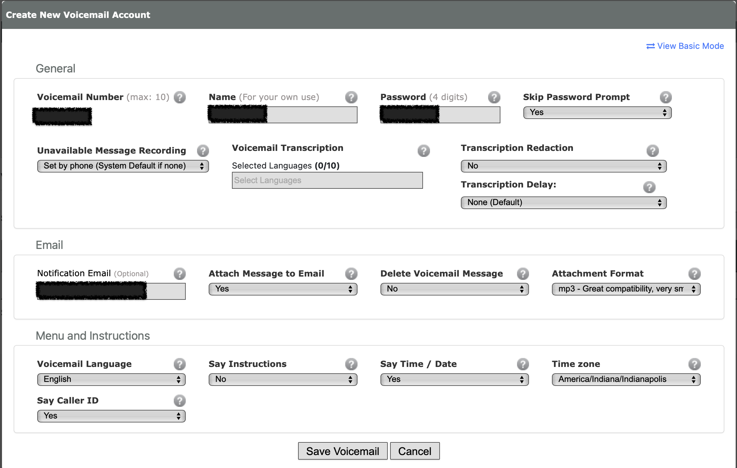The height and width of the screenshot is (468, 737).
Task: Open help for Unavailable Message Recording
Action: [203, 151]
